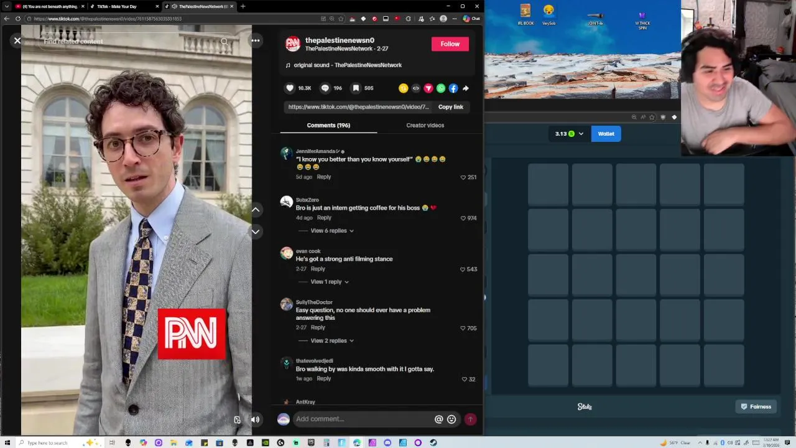This screenshot has height=448, width=796.
Task: Like evan cook's comment with 543 likes
Action: tap(462, 269)
